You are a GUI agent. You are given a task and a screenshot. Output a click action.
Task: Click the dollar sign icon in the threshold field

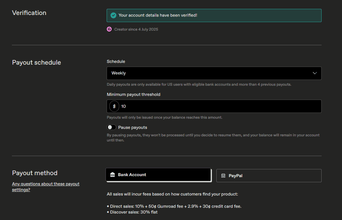(x=114, y=106)
